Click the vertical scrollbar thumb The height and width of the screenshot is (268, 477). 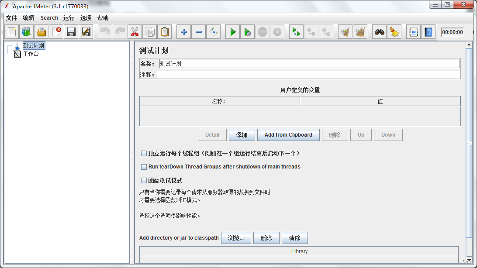pyautogui.click(x=469, y=143)
